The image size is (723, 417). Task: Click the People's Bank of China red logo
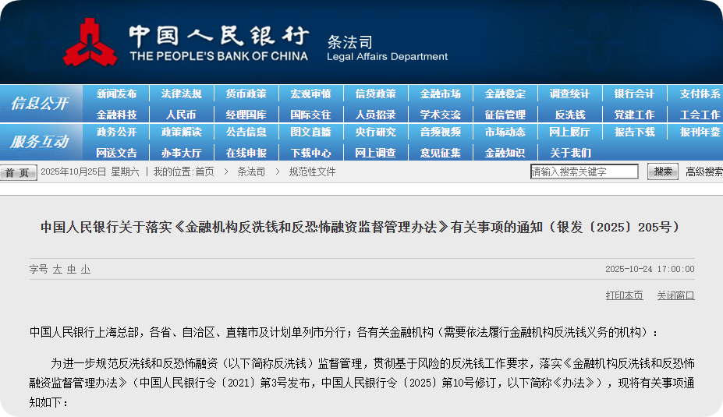(90, 42)
